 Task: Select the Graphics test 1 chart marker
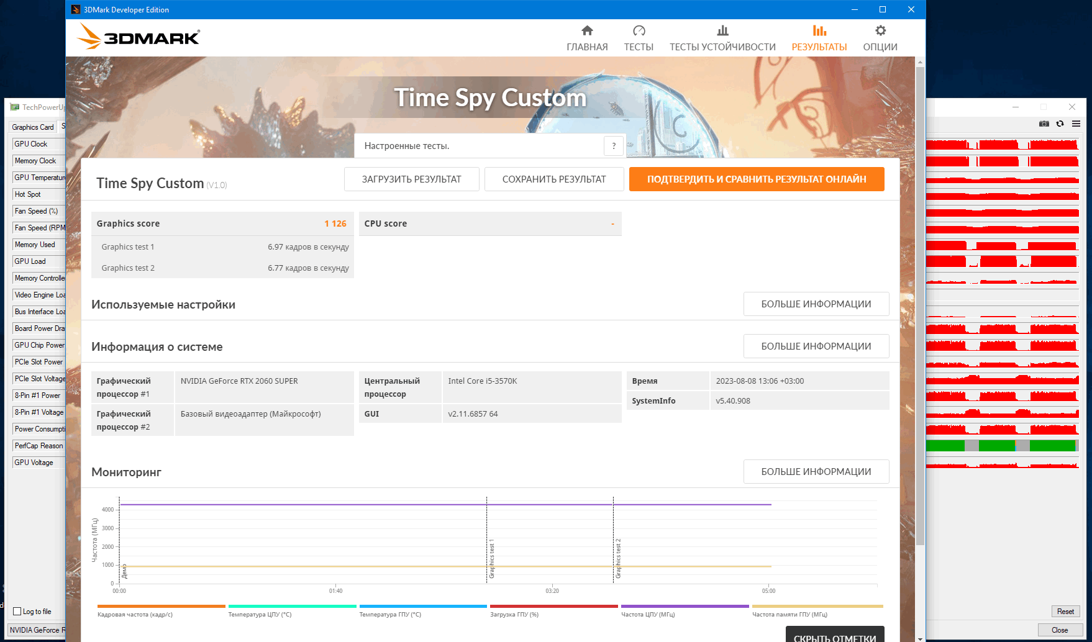pyautogui.click(x=491, y=558)
